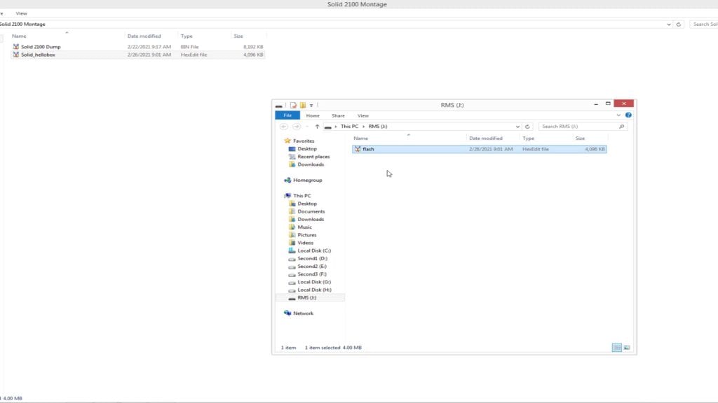Image resolution: width=718 pixels, height=403 pixels.
Task: Click the Help question mark icon
Action: click(x=628, y=115)
